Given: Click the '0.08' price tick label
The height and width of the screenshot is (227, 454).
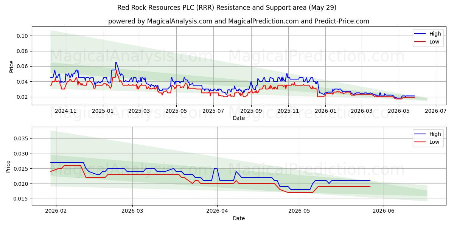Looking at the screenshot, I should pos(23,51).
